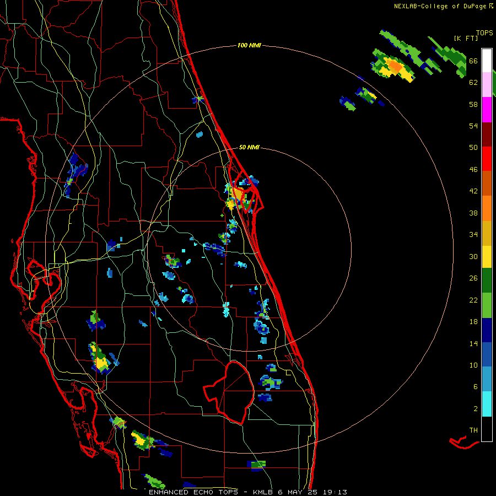The image size is (496, 496).
Task: Select the black TH threshold swatch
Action: 487,429
